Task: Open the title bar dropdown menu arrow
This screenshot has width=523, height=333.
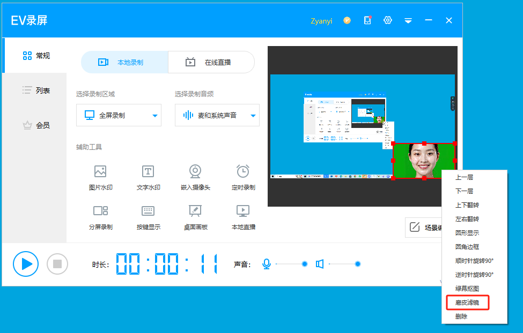Action: (408, 21)
